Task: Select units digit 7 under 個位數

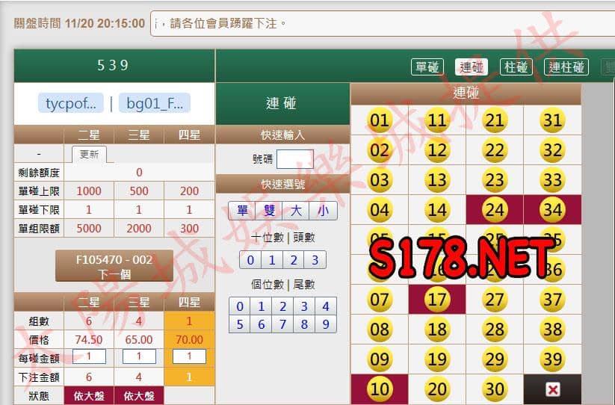Action: click(x=282, y=324)
